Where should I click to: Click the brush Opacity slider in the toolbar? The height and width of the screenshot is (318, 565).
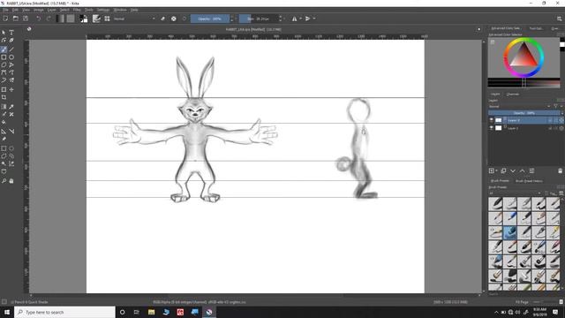point(210,19)
